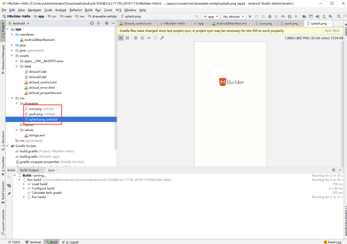This screenshot has width=347, height=244.
Task: Run the app with the green play button
Action: (250, 16)
